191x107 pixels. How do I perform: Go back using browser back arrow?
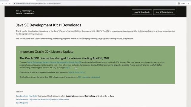2,4
